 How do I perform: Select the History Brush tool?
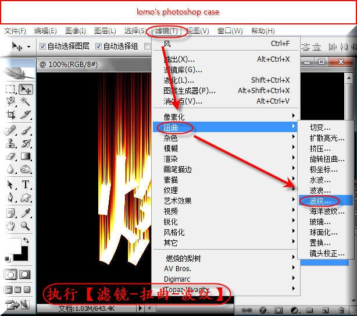[x=26, y=143]
